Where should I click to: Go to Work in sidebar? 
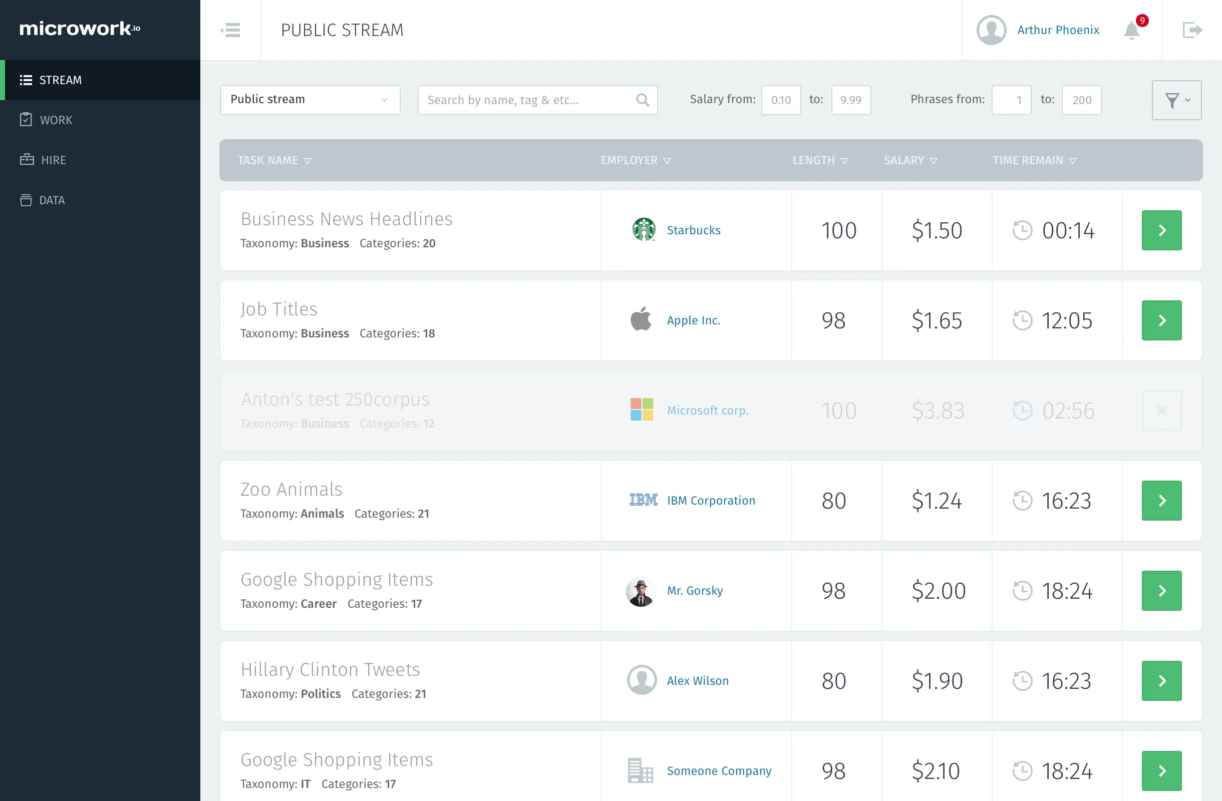tap(56, 120)
